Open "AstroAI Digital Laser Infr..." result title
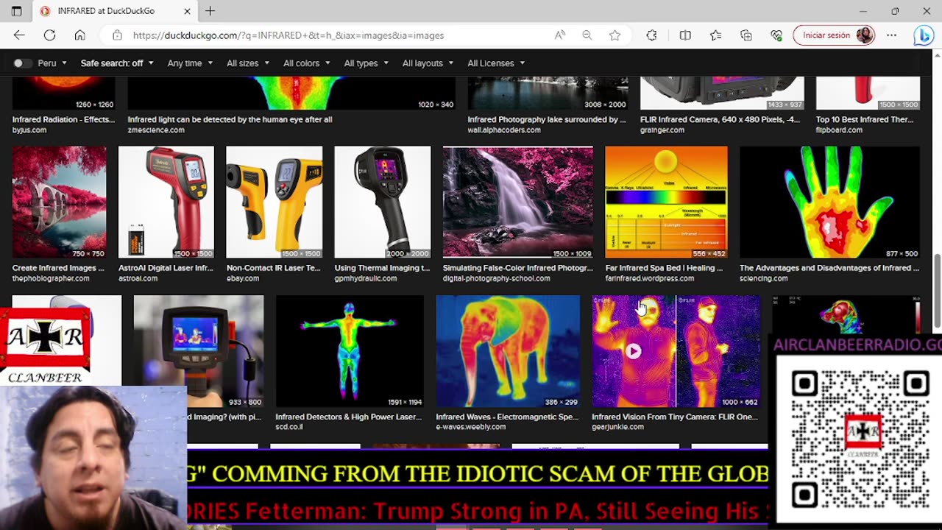The width and height of the screenshot is (942, 530). (x=166, y=268)
